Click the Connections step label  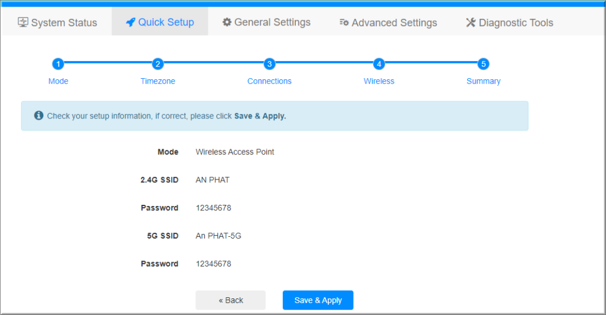(x=269, y=81)
